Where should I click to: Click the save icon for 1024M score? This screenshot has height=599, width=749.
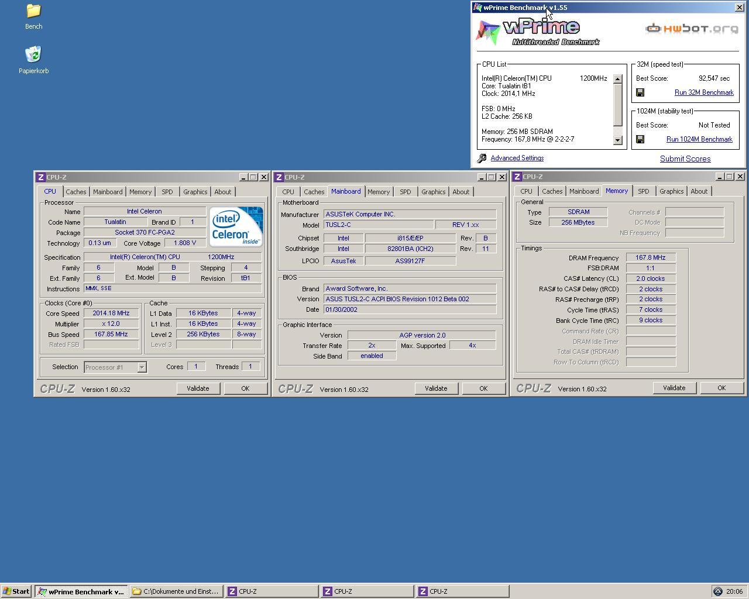click(640, 139)
